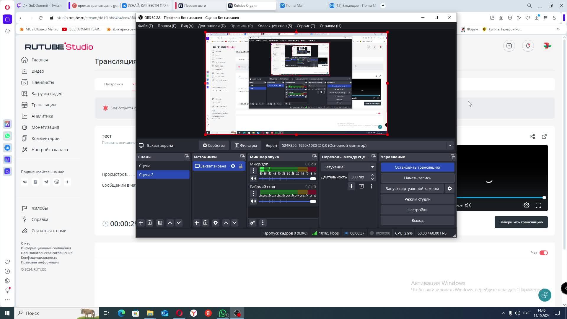The height and width of the screenshot is (319, 567).
Task: Open Режим студии button
Action: [417, 199]
